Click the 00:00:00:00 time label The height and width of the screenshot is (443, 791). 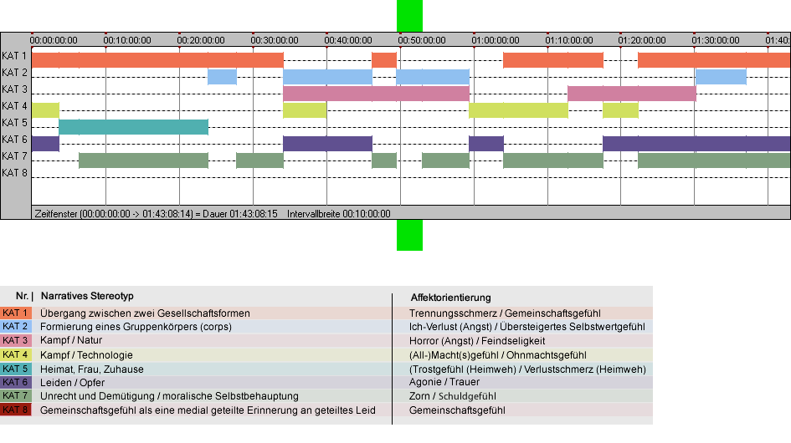point(54,40)
